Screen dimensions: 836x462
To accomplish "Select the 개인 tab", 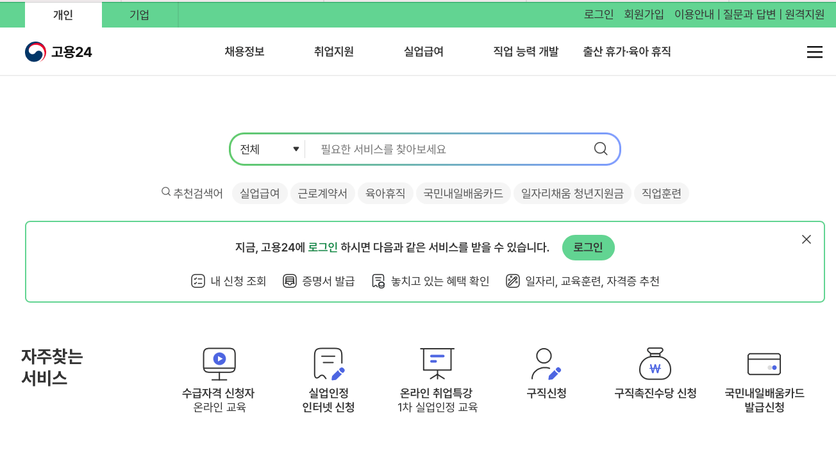I will click(x=63, y=15).
